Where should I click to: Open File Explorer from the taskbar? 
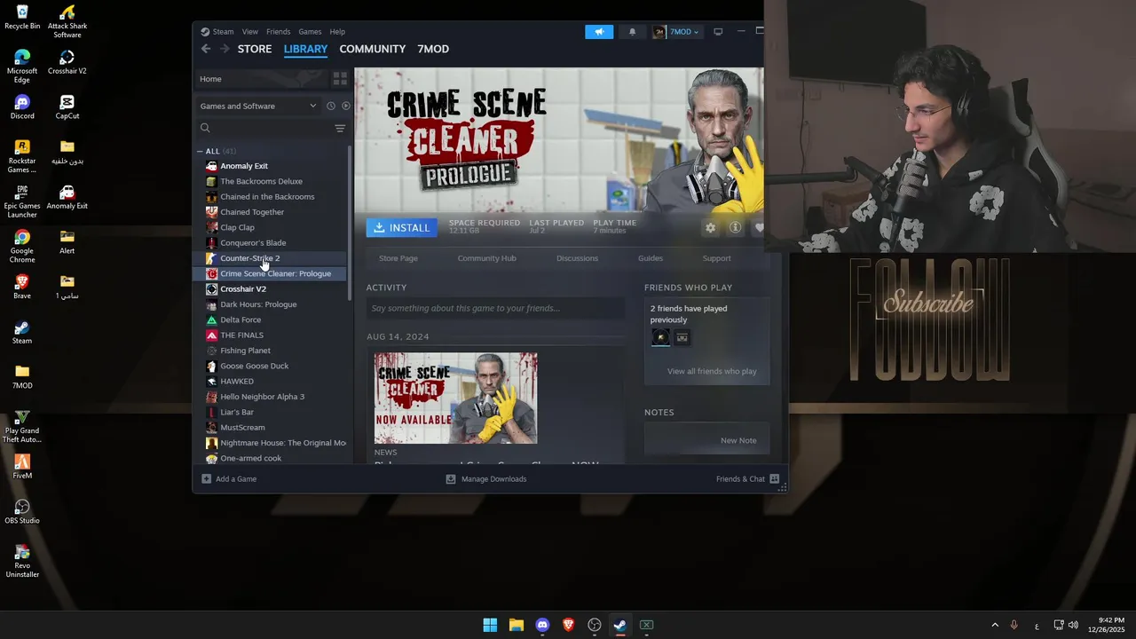point(516,625)
